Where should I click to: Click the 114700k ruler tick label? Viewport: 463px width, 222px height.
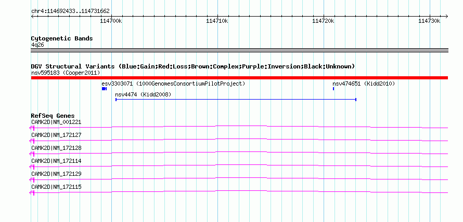tap(111, 21)
